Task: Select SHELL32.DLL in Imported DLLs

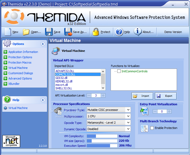Action: point(78,88)
